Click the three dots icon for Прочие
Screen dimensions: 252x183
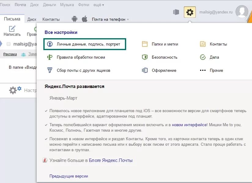[x=203, y=70]
